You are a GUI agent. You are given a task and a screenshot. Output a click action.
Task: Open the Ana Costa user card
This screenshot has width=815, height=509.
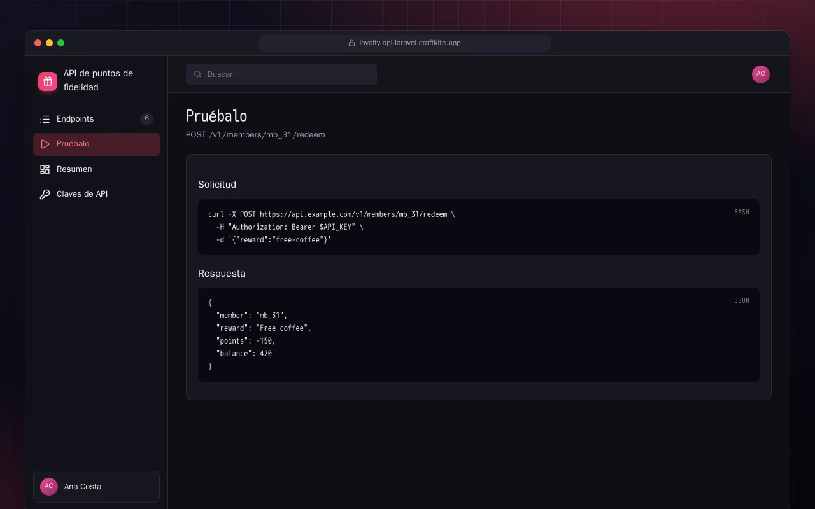96,487
